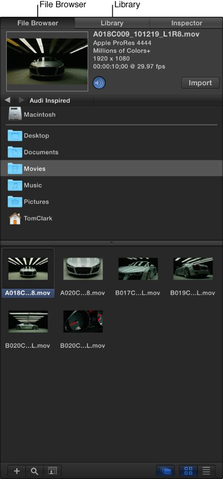Screen dimensions: 223x479
Task: Click the Millions of Colors+ text
Action: pos(122,51)
